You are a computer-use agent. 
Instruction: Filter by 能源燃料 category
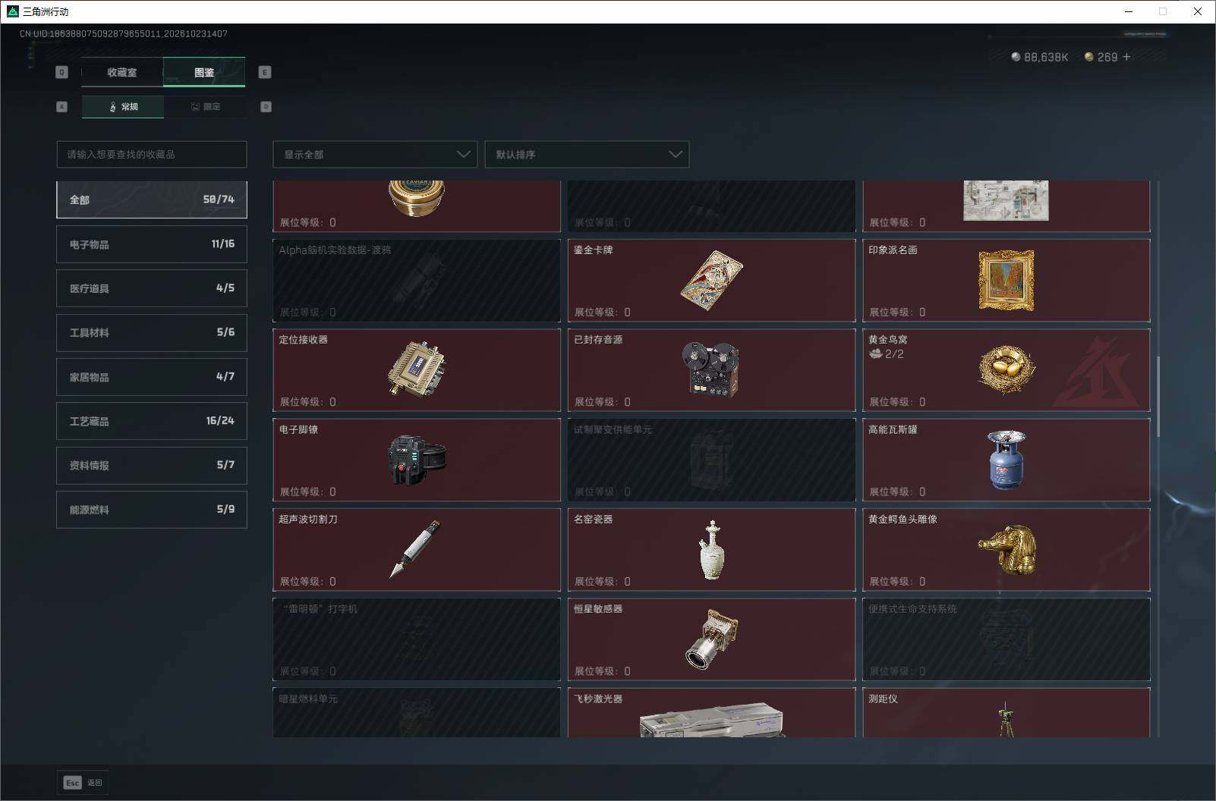(152, 510)
